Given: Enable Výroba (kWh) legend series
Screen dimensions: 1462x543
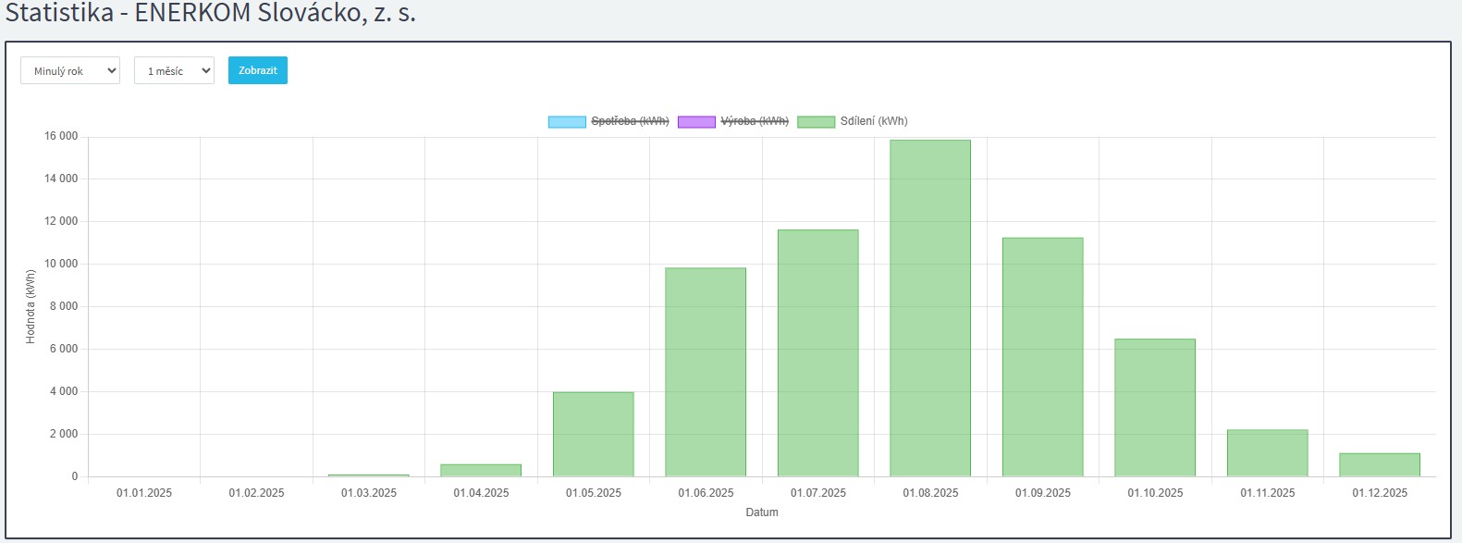Looking at the screenshot, I should [755, 121].
